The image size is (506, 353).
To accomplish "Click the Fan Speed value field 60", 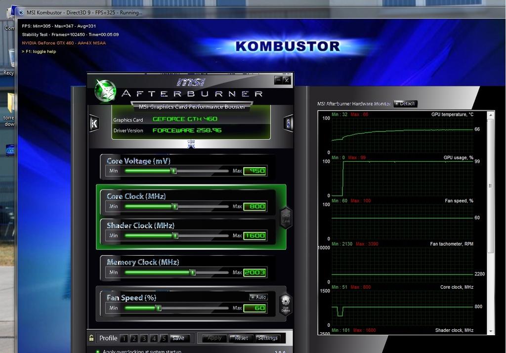I will 255,308.
